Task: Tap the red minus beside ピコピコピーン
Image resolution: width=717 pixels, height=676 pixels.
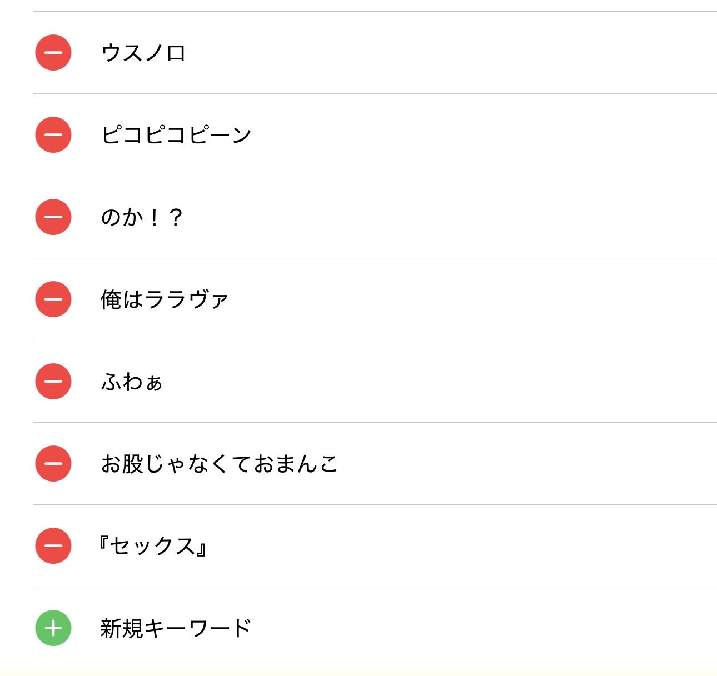Action: click(x=53, y=135)
